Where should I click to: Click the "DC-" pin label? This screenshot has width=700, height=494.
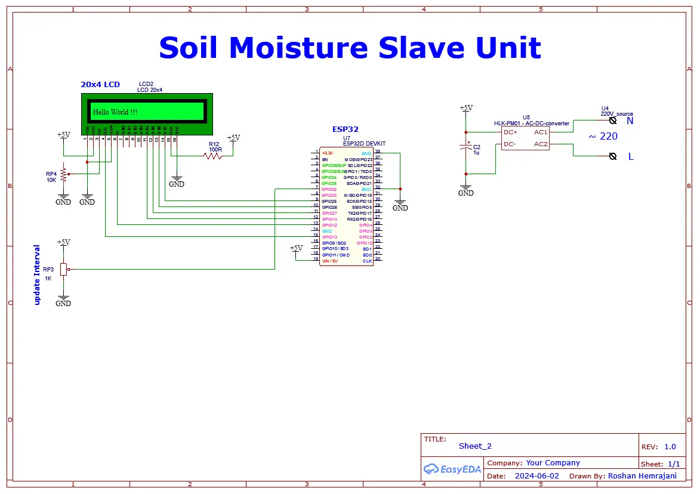coord(510,144)
